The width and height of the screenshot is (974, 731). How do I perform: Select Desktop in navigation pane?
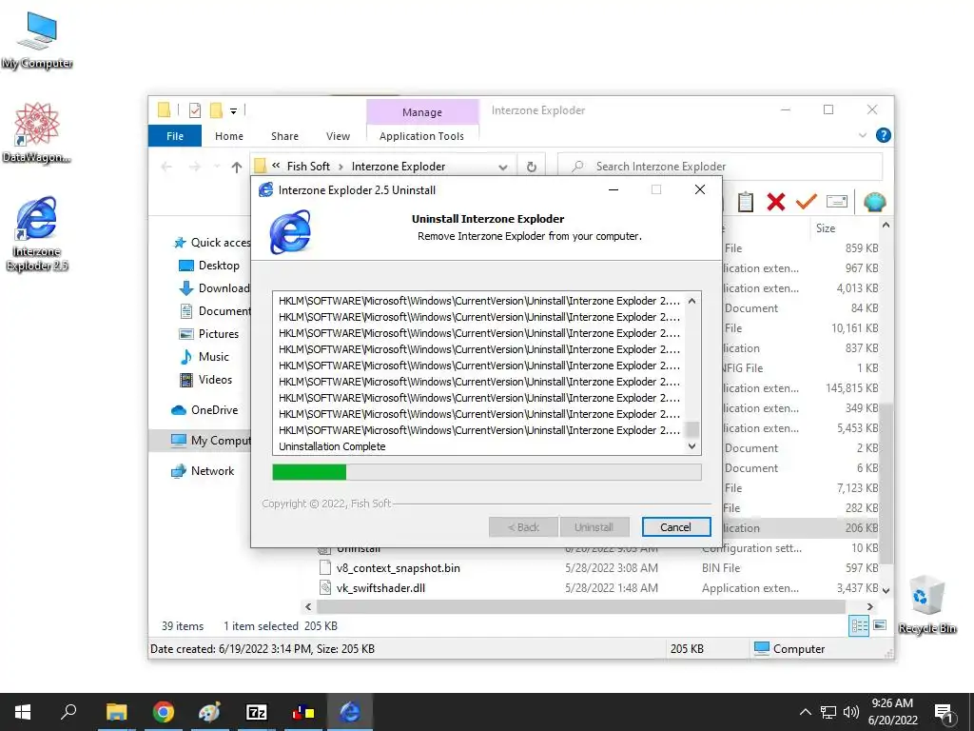pyautogui.click(x=209, y=266)
